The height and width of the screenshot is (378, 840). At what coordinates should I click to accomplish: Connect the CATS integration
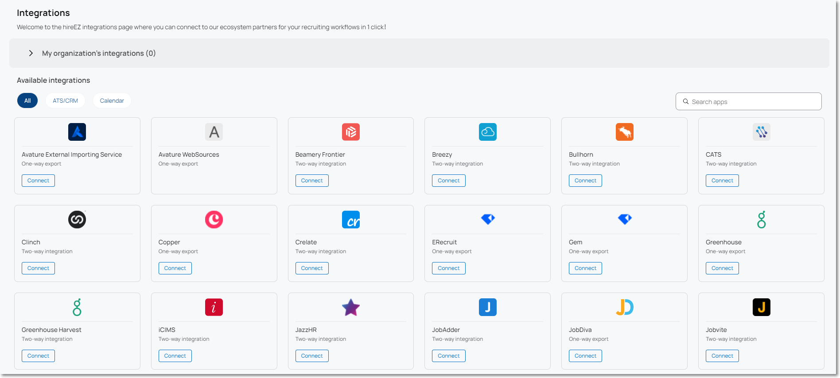click(722, 181)
